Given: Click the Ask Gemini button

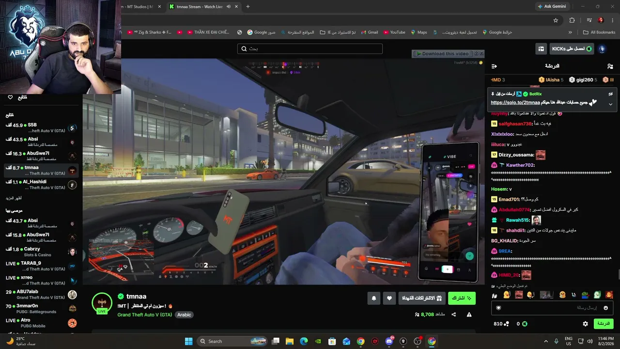Looking at the screenshot, I should [x=551, y=6].
